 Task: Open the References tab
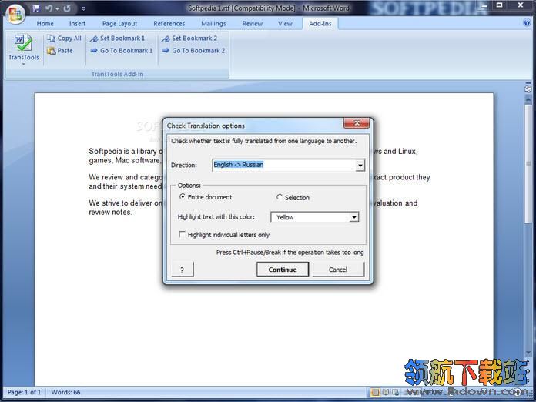coord(169,24)
